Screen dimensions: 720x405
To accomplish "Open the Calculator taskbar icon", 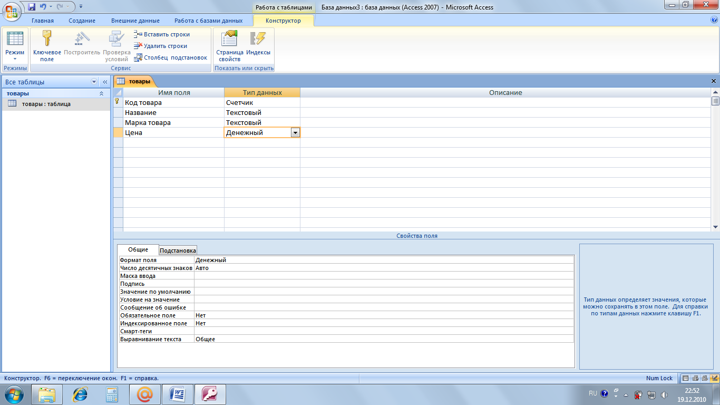I will coord(112,394).
